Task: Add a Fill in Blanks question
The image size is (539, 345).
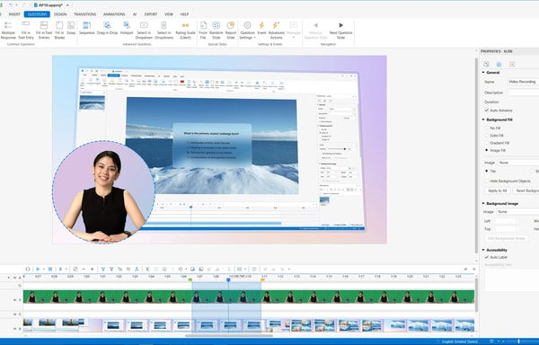Action: 59,31
